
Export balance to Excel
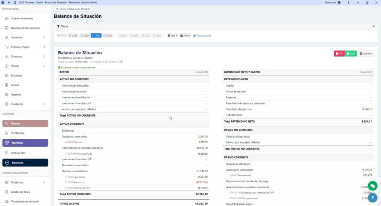[350, 54]
